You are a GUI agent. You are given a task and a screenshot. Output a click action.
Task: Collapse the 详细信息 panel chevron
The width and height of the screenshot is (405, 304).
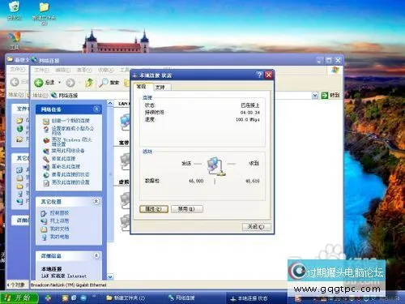(x=96, y=255)
